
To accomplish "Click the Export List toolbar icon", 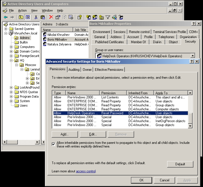I will point(71,17).
